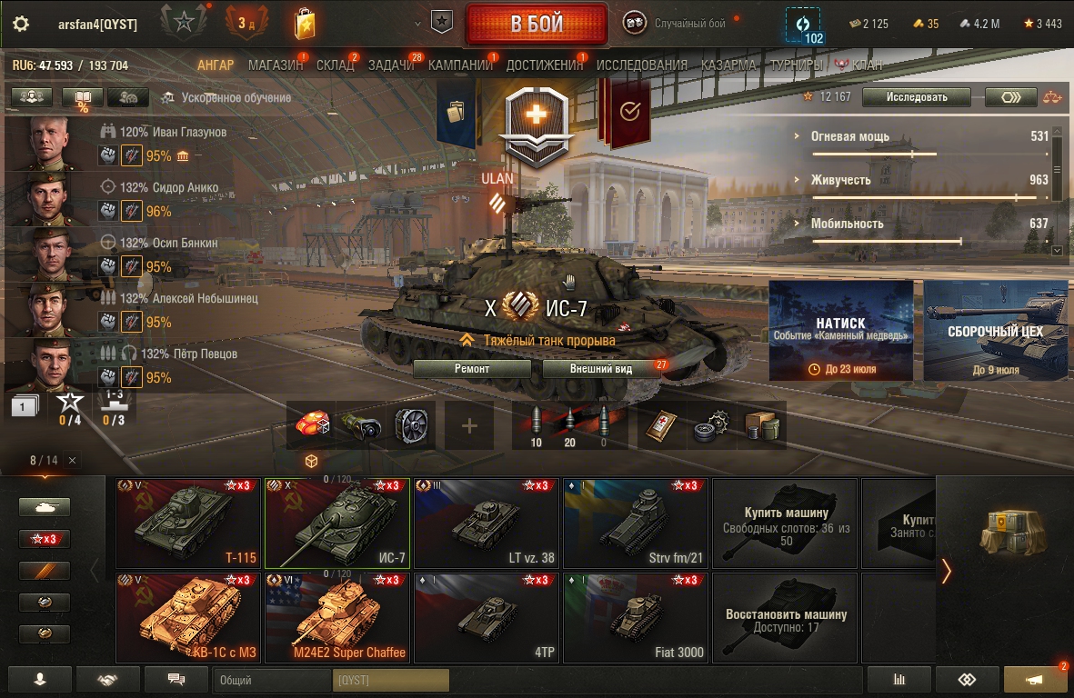Open the friends handshake icon in bottom bar
The image size is (1074, 698).
(x=107, y=680)
